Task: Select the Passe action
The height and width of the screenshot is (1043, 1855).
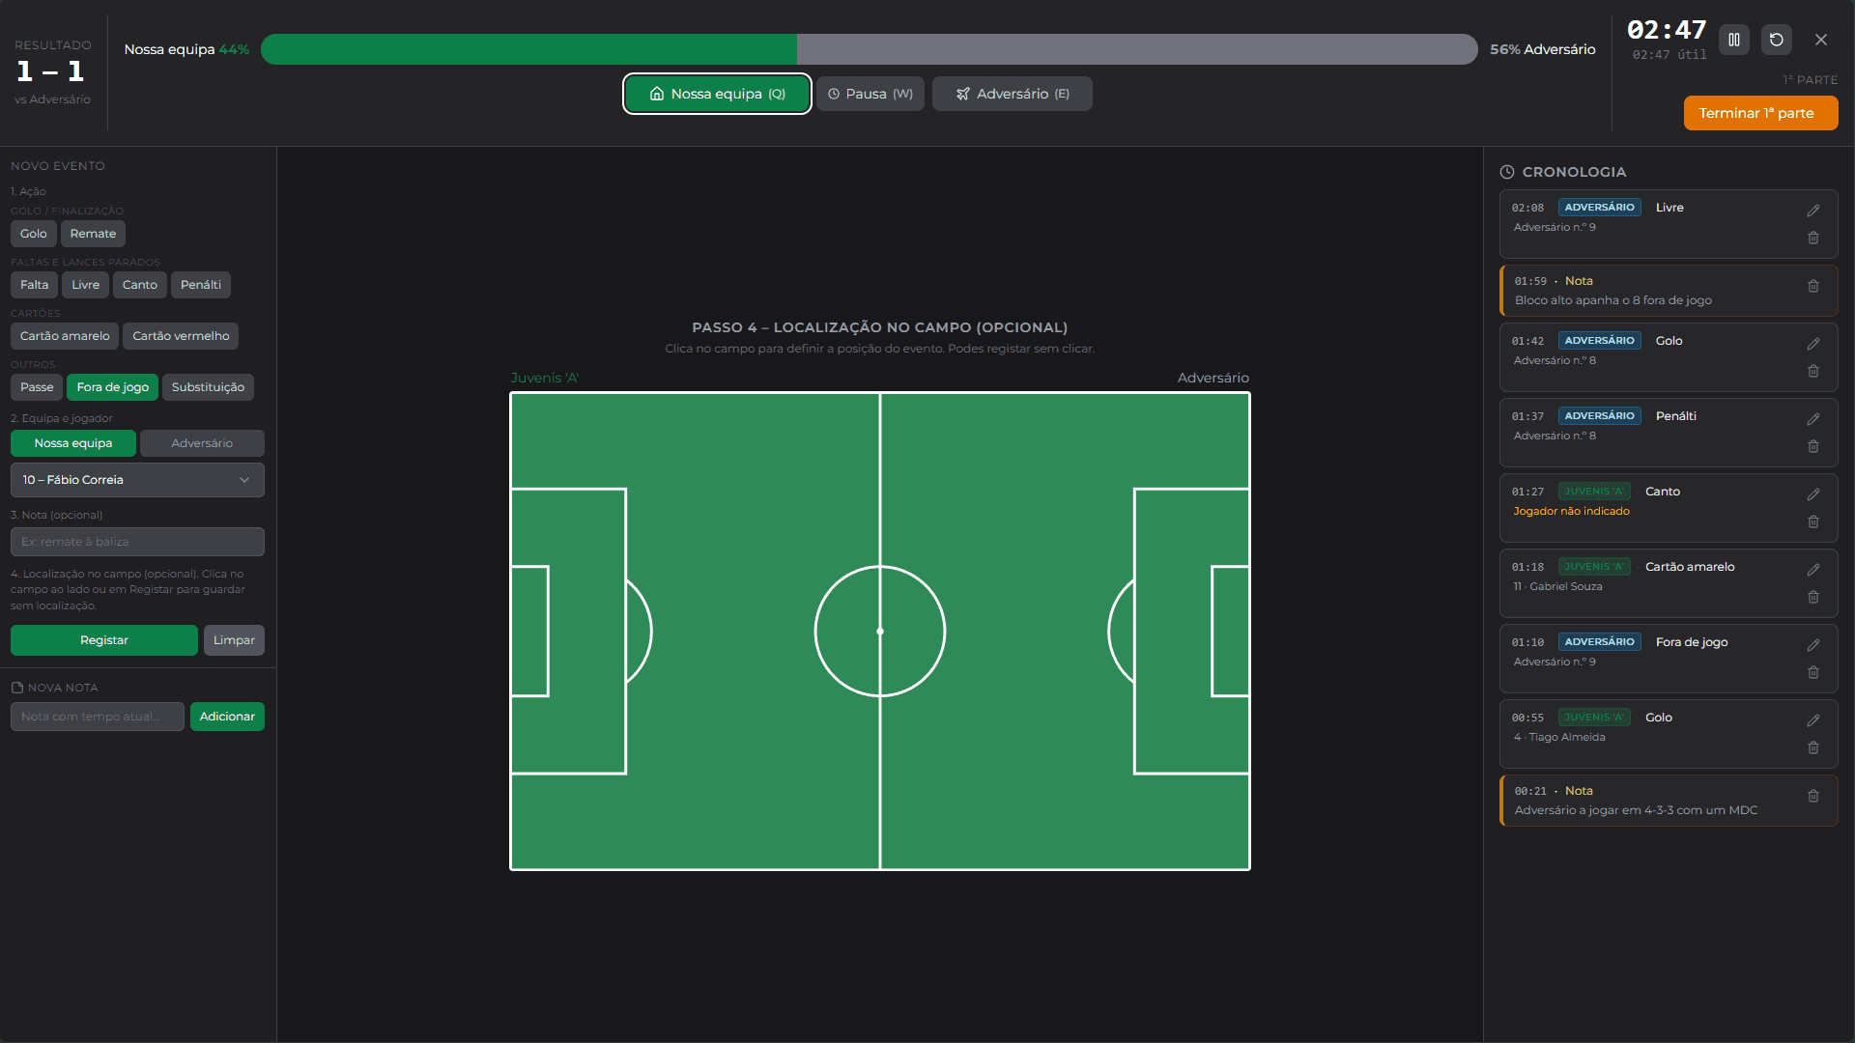Action: point(37,387)
